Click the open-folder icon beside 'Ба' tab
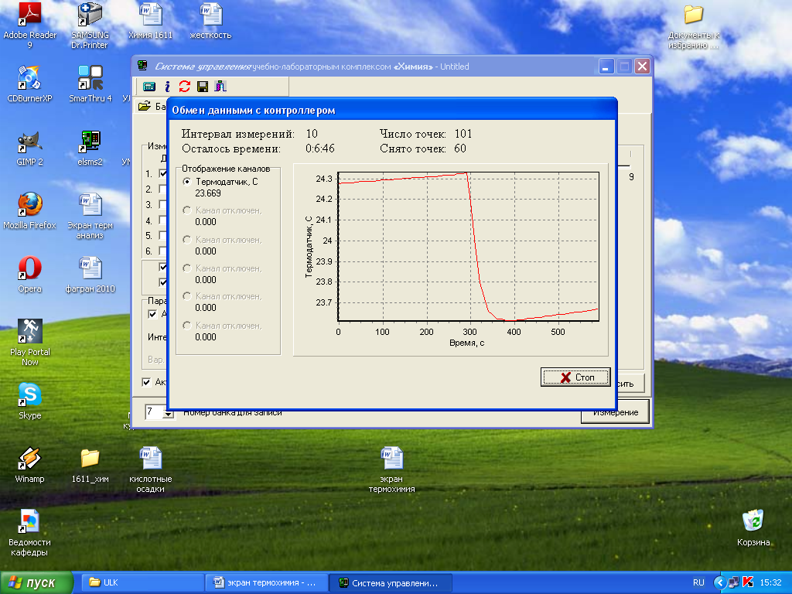Image resolution: width=792 pixels, height=594 pixels. 145,106
